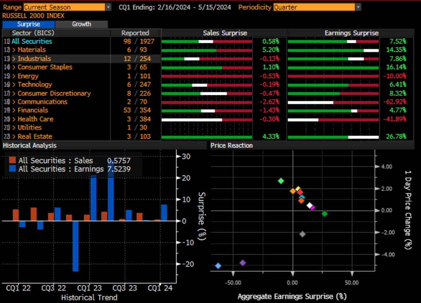Sort by Reported column header

(x=135, y=33)
